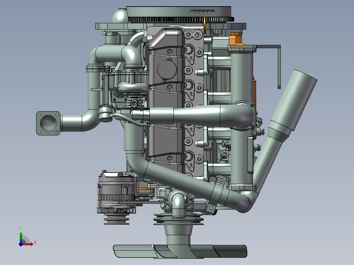Select the alternator pulley
The height and width of the screenshot is (265, 354).
click(117, 219)
